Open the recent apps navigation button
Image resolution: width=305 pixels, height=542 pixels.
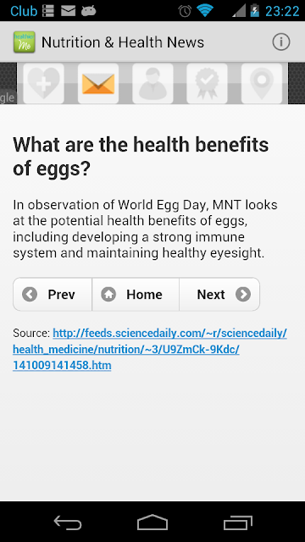pyautogui.click(x=237, y=523)
